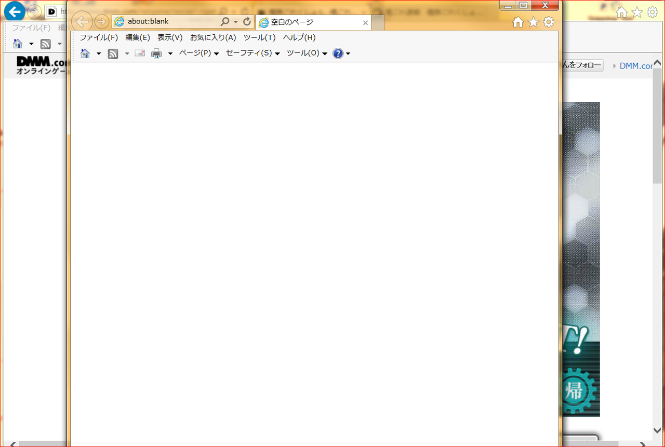665x447 pixels.
Task: Maximize the about:blank window
Action: (x=523, y=5)
